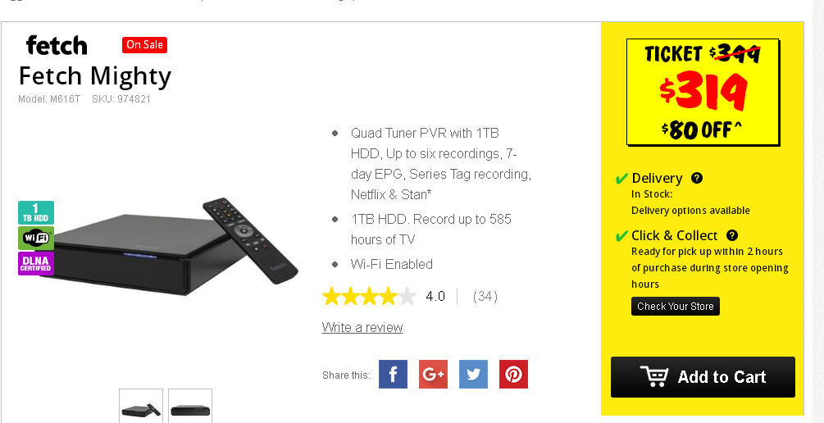
Task: Tweet this product using Twitter icon
Action: [x=473, y=374]
